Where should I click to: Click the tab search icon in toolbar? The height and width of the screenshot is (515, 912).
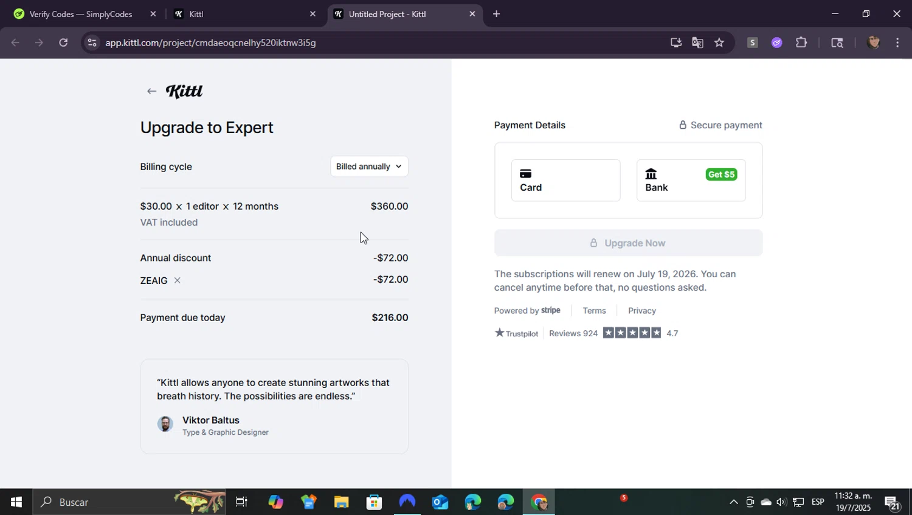(837, 43)
